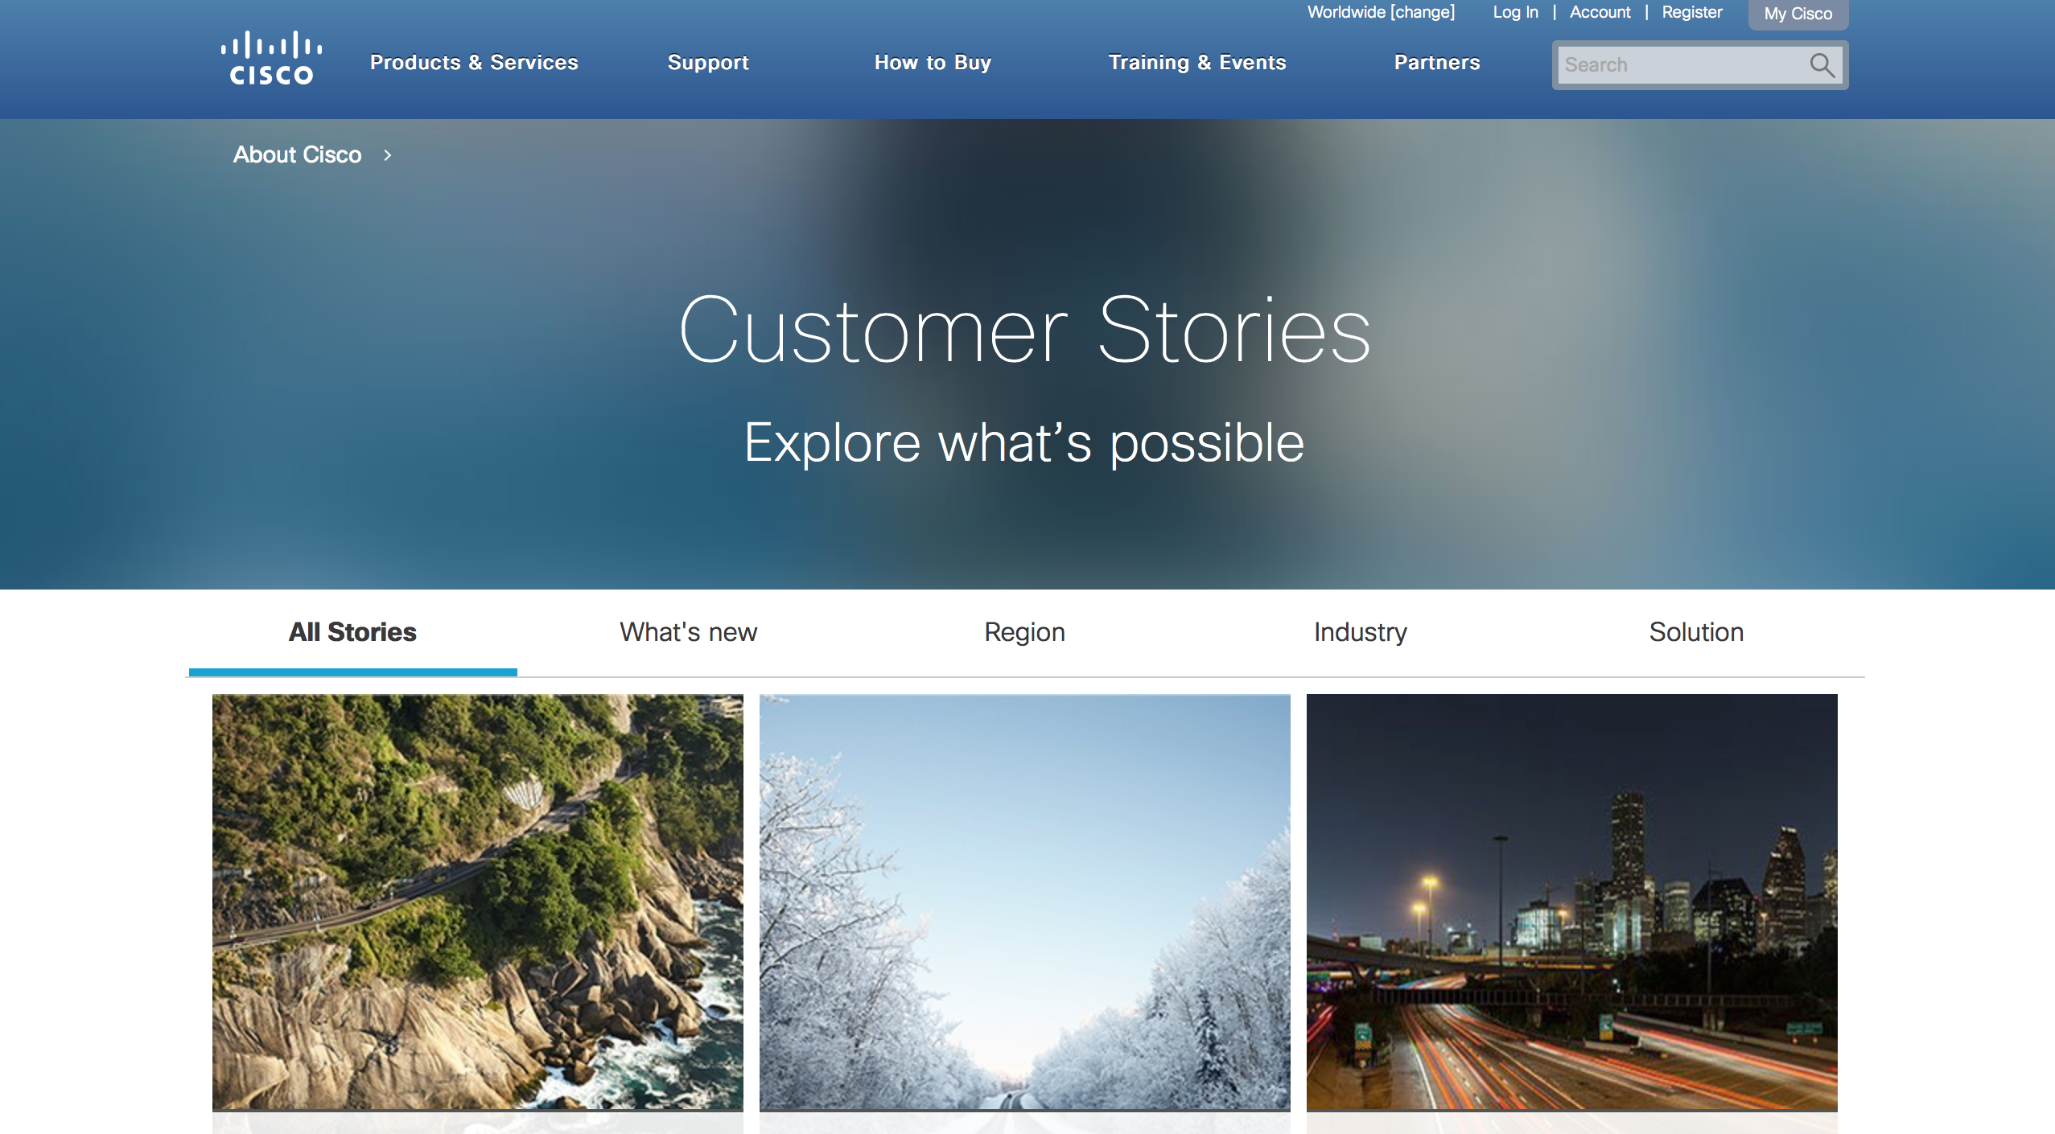The height and width of the screenshot is (1134, 2055).
Task: Click the Cisco logo
Action: point(271,58)
